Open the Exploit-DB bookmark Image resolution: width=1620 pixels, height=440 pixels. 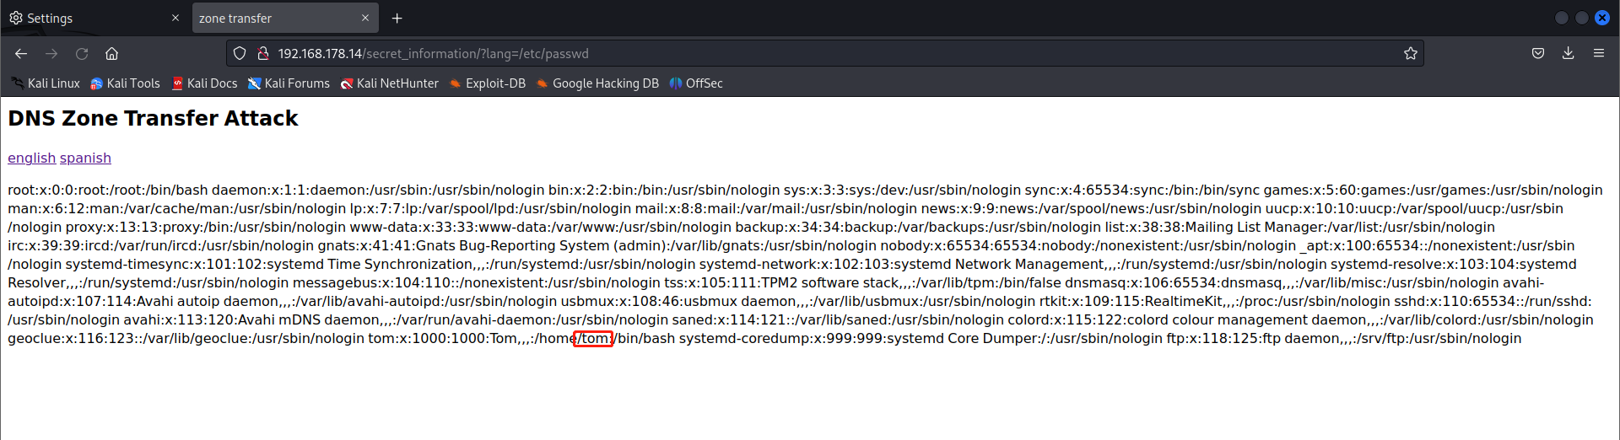(488, 83)
